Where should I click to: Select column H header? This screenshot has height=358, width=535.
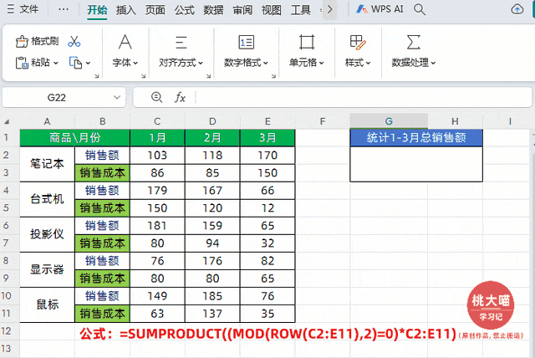coord(455,121)
